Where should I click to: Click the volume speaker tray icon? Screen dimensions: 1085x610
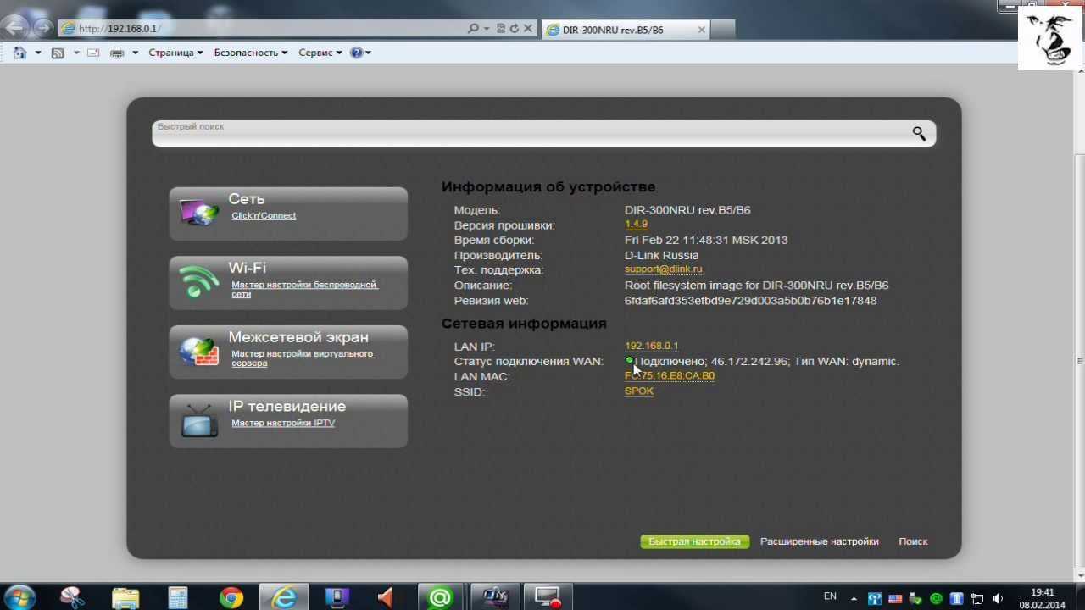coord(998,598)
